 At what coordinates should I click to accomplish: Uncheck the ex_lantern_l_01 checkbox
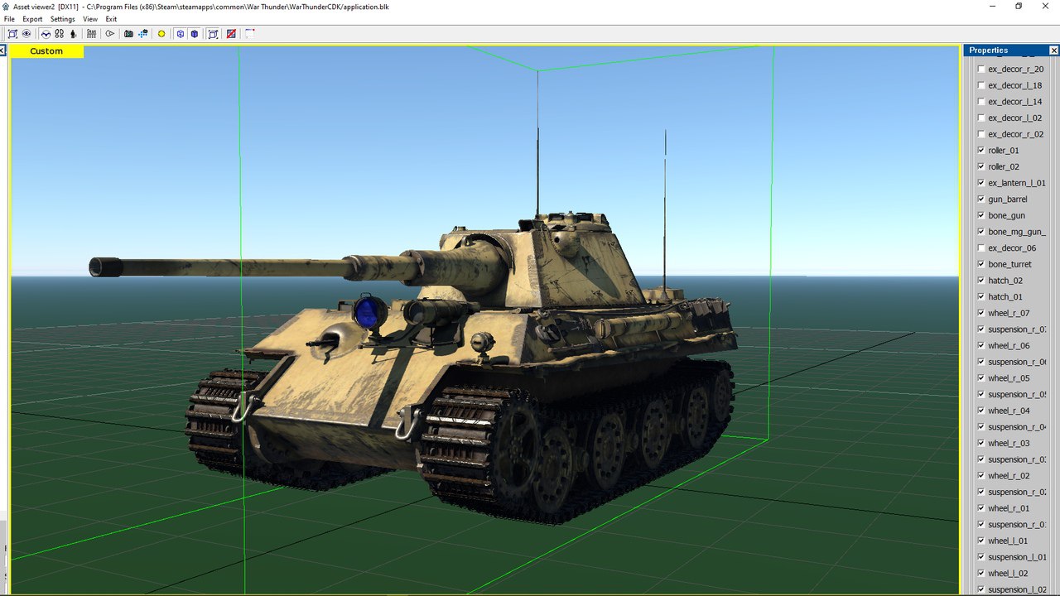(x=981, y=183)
